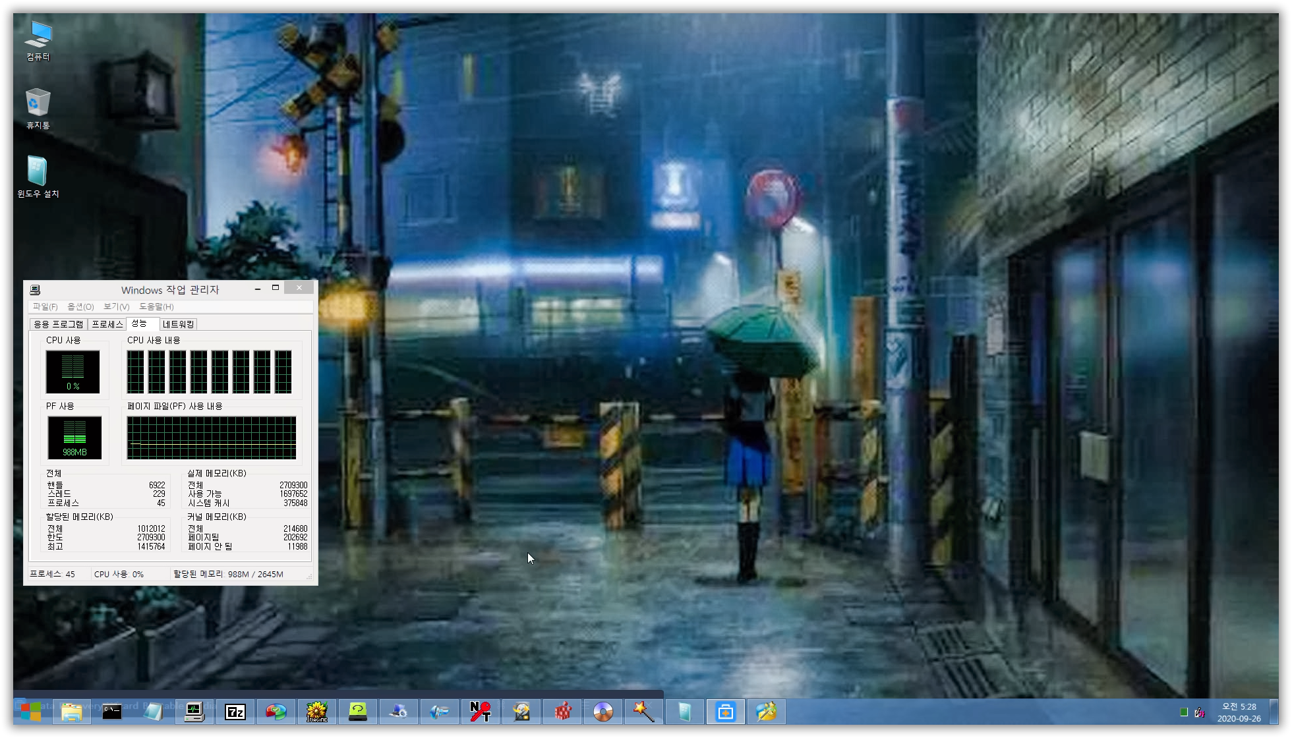Viewport: 1292px width, 738px height.
Task: Click the 페이지됨 value 202692
Action: tap(295, 537)
